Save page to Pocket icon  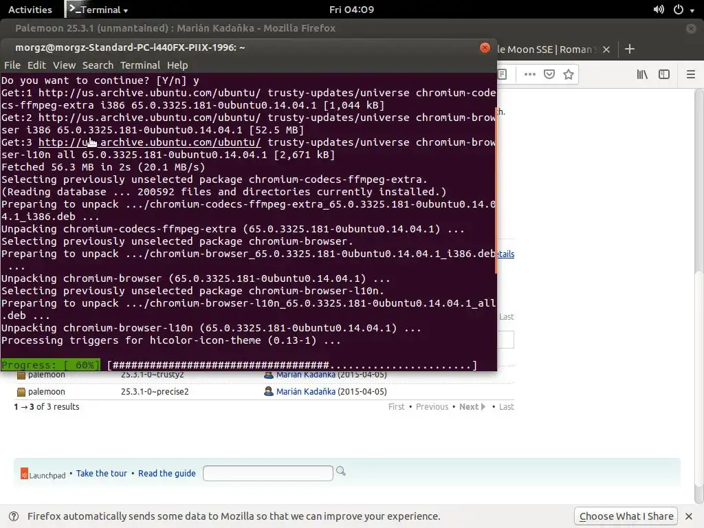point(549,74)
